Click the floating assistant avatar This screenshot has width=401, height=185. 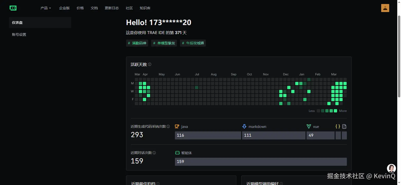391,168
